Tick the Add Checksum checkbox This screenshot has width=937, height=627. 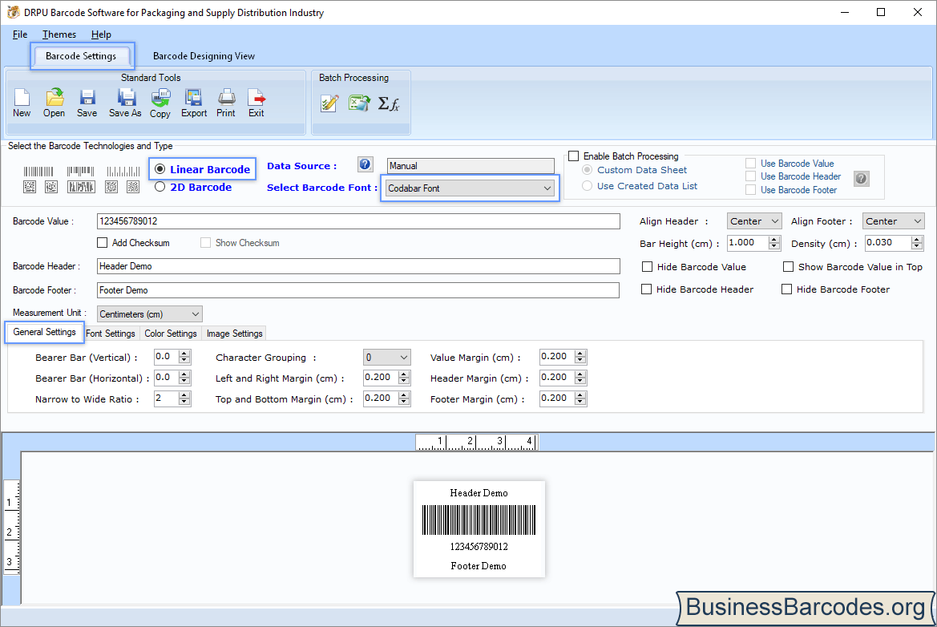click(102, 243)
